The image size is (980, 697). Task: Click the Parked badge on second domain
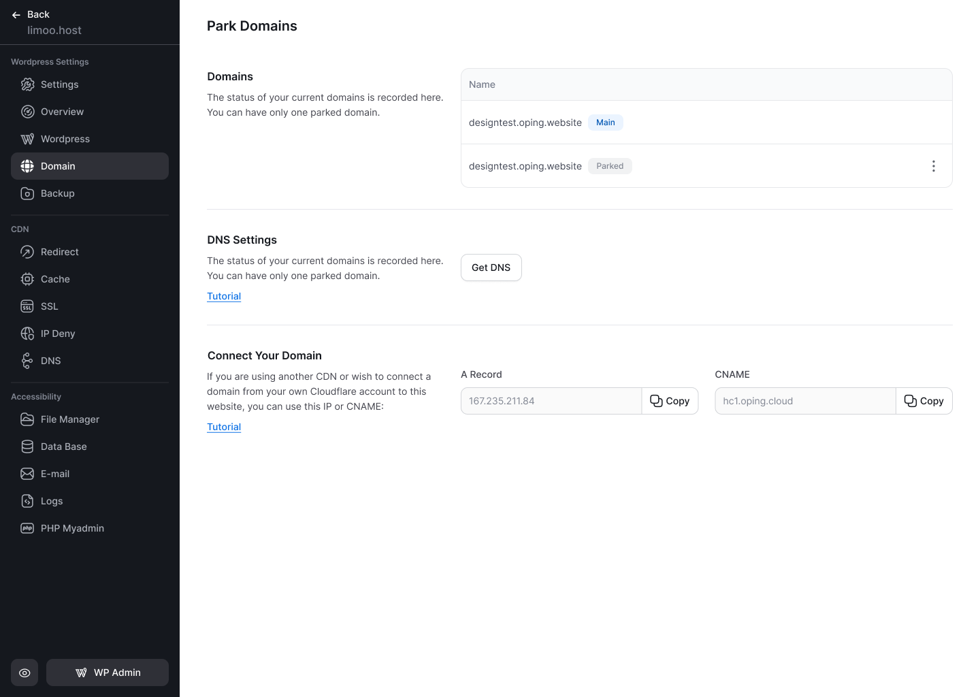(610, 166)
